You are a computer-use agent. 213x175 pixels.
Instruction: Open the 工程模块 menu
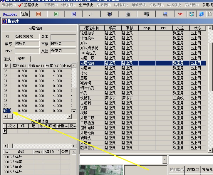coord(31,5)
